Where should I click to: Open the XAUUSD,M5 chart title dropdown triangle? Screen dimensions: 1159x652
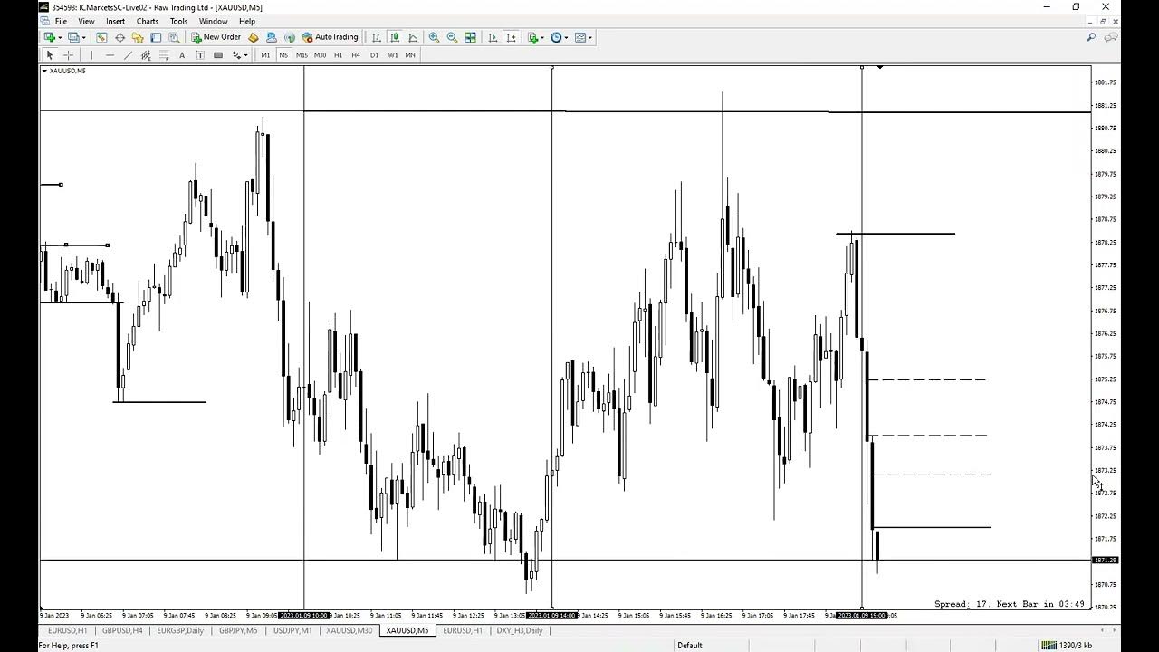pyautogui.click(x=44, y=71)
